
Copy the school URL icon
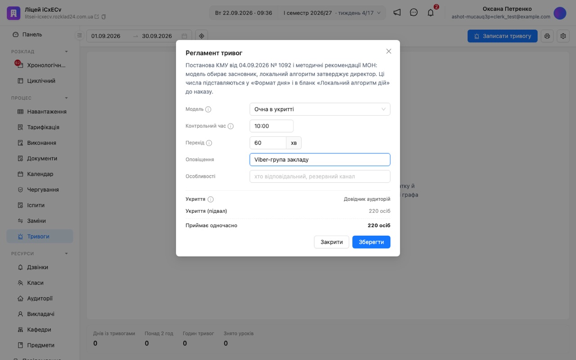click(104, 17)
